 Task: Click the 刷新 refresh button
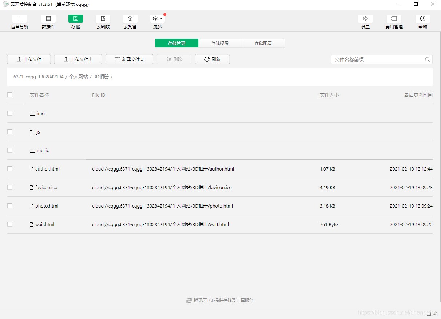pyautogui.click(x=212, y=59)
